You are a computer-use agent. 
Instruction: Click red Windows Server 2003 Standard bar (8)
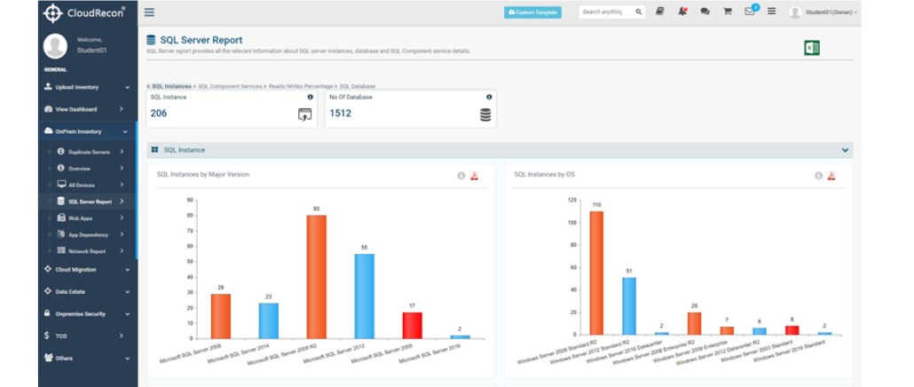(x=792, y=330)
